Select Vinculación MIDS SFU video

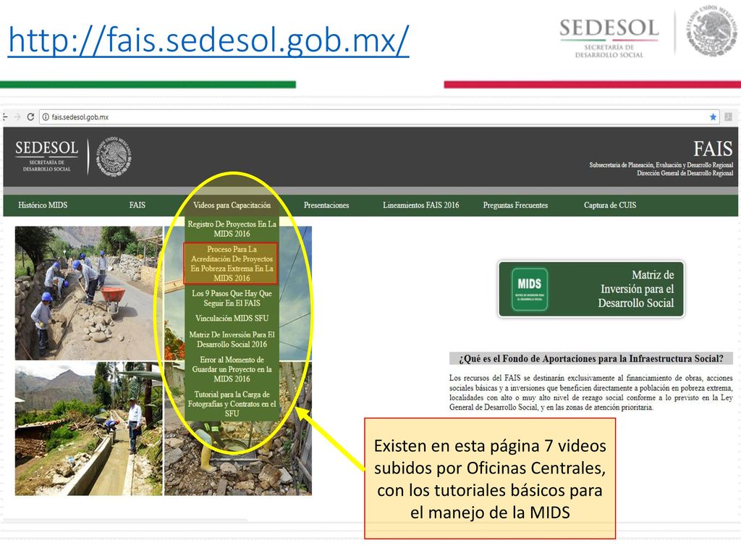coord(232,319)
